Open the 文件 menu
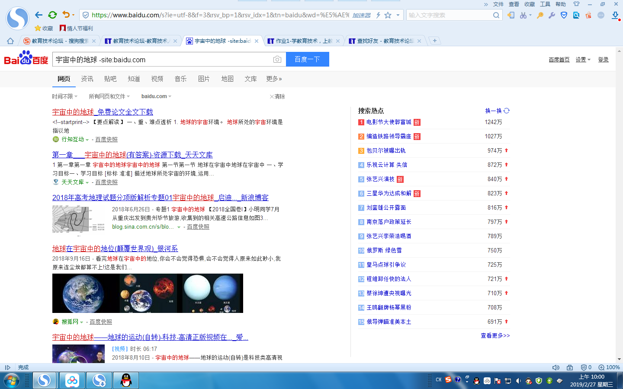This screenshot has width=623, height=389. (498, 4)
